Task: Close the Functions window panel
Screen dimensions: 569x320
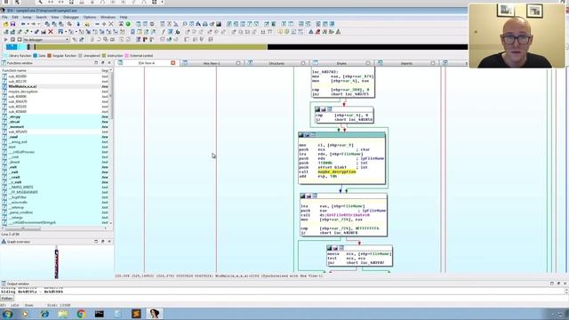Action: click(109, 63)
